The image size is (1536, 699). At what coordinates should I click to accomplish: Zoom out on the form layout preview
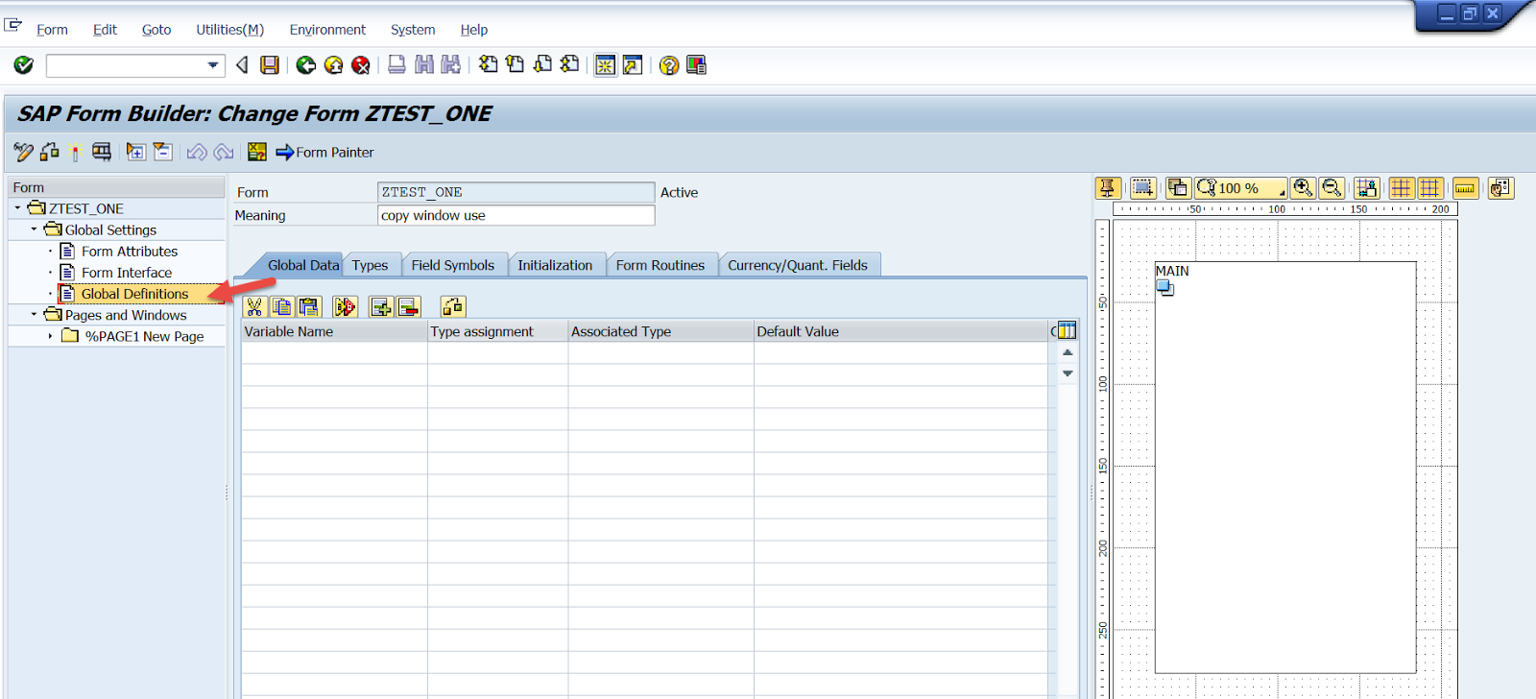(x=1332, y=188)
